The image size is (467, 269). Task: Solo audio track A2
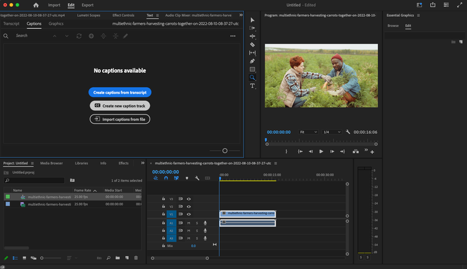click(197, 230)
